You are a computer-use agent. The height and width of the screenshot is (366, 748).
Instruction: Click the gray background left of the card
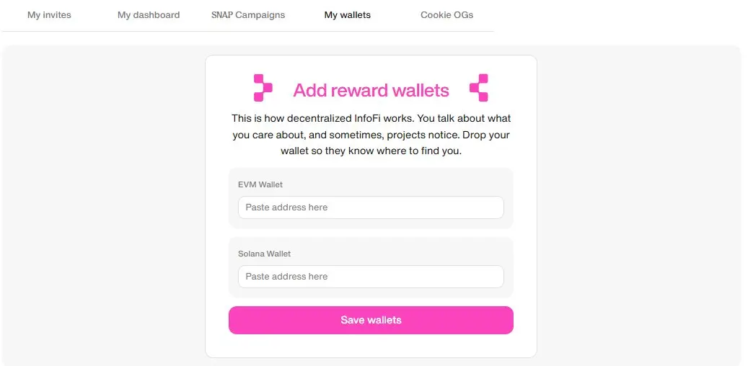(104, 206)
